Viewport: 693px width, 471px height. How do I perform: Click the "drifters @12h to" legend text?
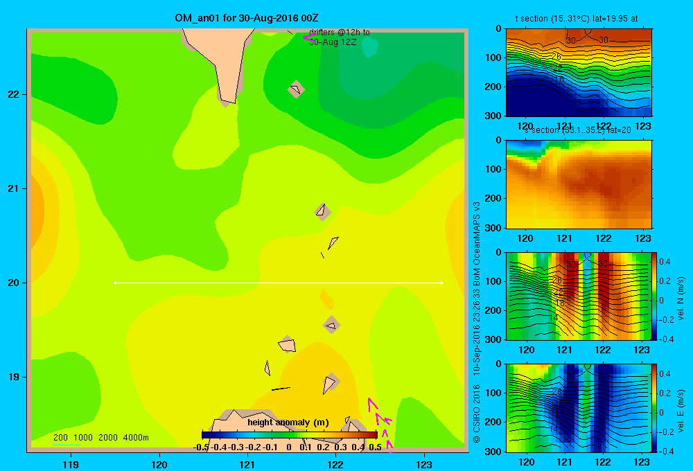(x=339, y=33)
